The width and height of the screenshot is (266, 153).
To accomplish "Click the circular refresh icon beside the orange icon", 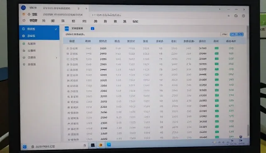I will point(29,14).
